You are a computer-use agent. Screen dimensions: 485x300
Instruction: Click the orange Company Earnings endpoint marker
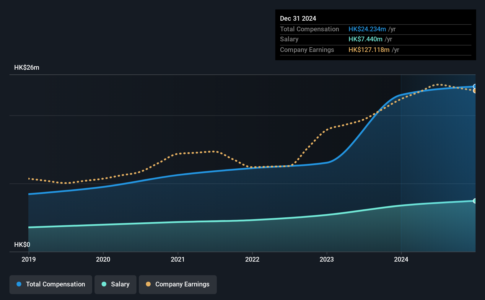click(475, 91)
